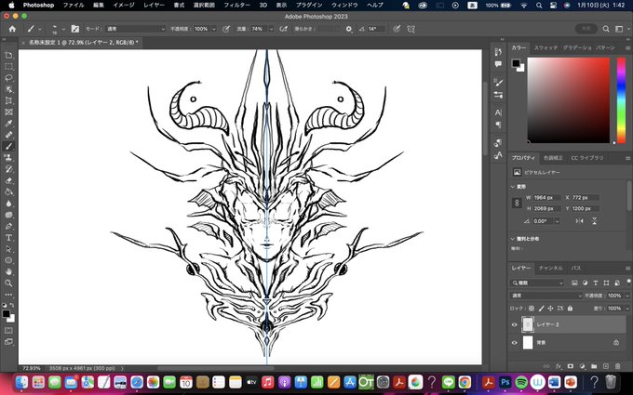
Task: Open the layer fill dropdown arrow
Action: (626, 309)
